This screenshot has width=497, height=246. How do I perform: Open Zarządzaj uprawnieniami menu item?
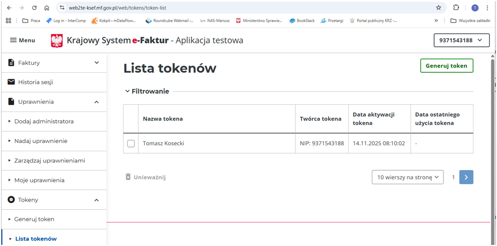(x=49, y=160)
